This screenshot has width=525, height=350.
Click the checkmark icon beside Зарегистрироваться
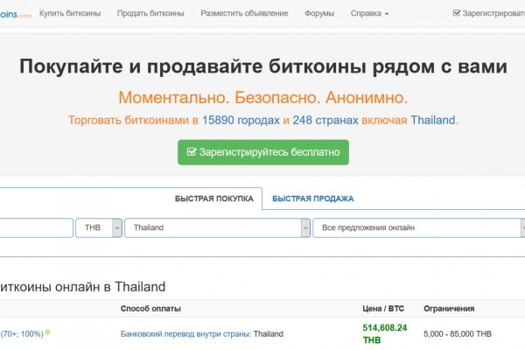457,14
